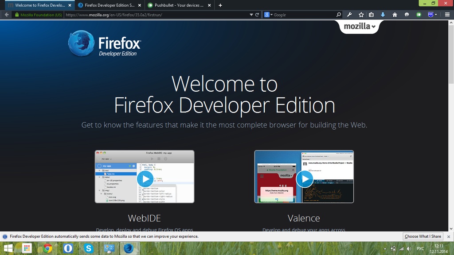This screenshot has height=255, width=454.
Task: Open the clipboard extension toolbar icon
Action: [x=371, y=14]
